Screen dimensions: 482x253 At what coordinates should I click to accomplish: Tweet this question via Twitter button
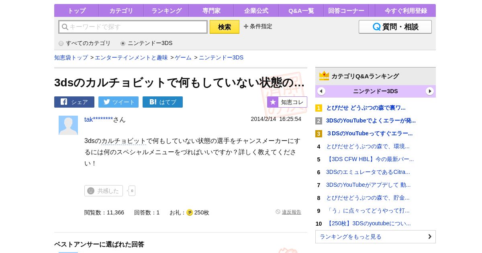point(118,102)
